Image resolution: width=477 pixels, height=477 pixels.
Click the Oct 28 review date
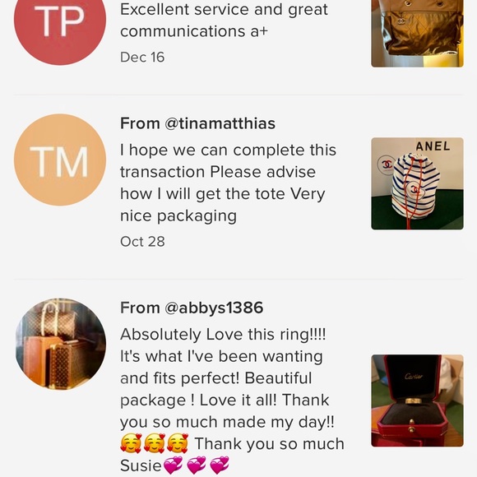click(142, 242)
